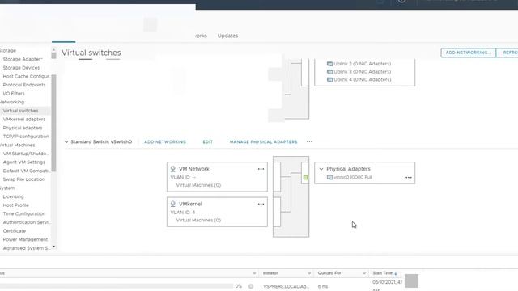Click the VMkernel port group icon
518x291 pixels.
[x=172, y=204]
